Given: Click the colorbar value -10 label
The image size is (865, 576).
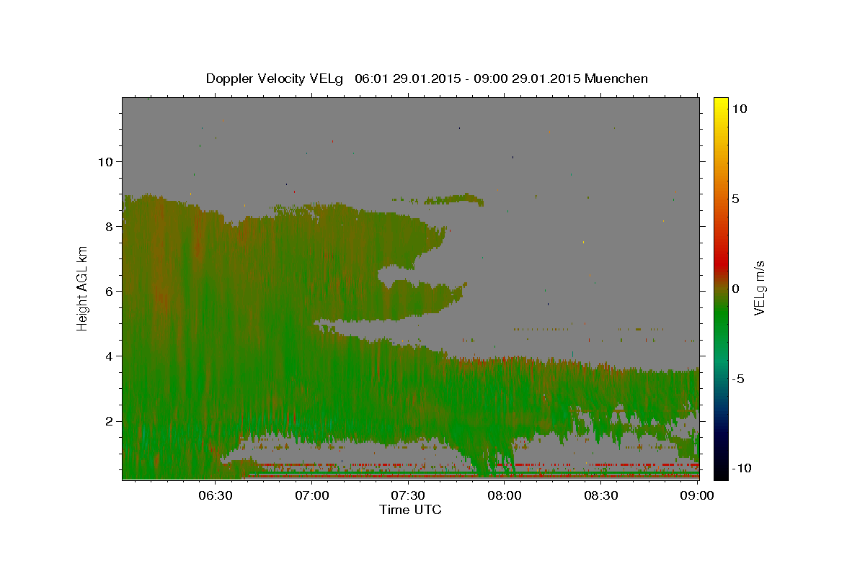Looking at the screenshot, I should click(742, 469).
